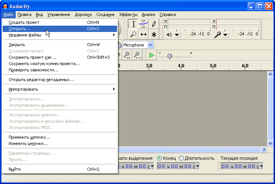Choose Сохранить сжатую копию проекта...
Viewport: 275px width, 184px height.
(x=60, y=64)
